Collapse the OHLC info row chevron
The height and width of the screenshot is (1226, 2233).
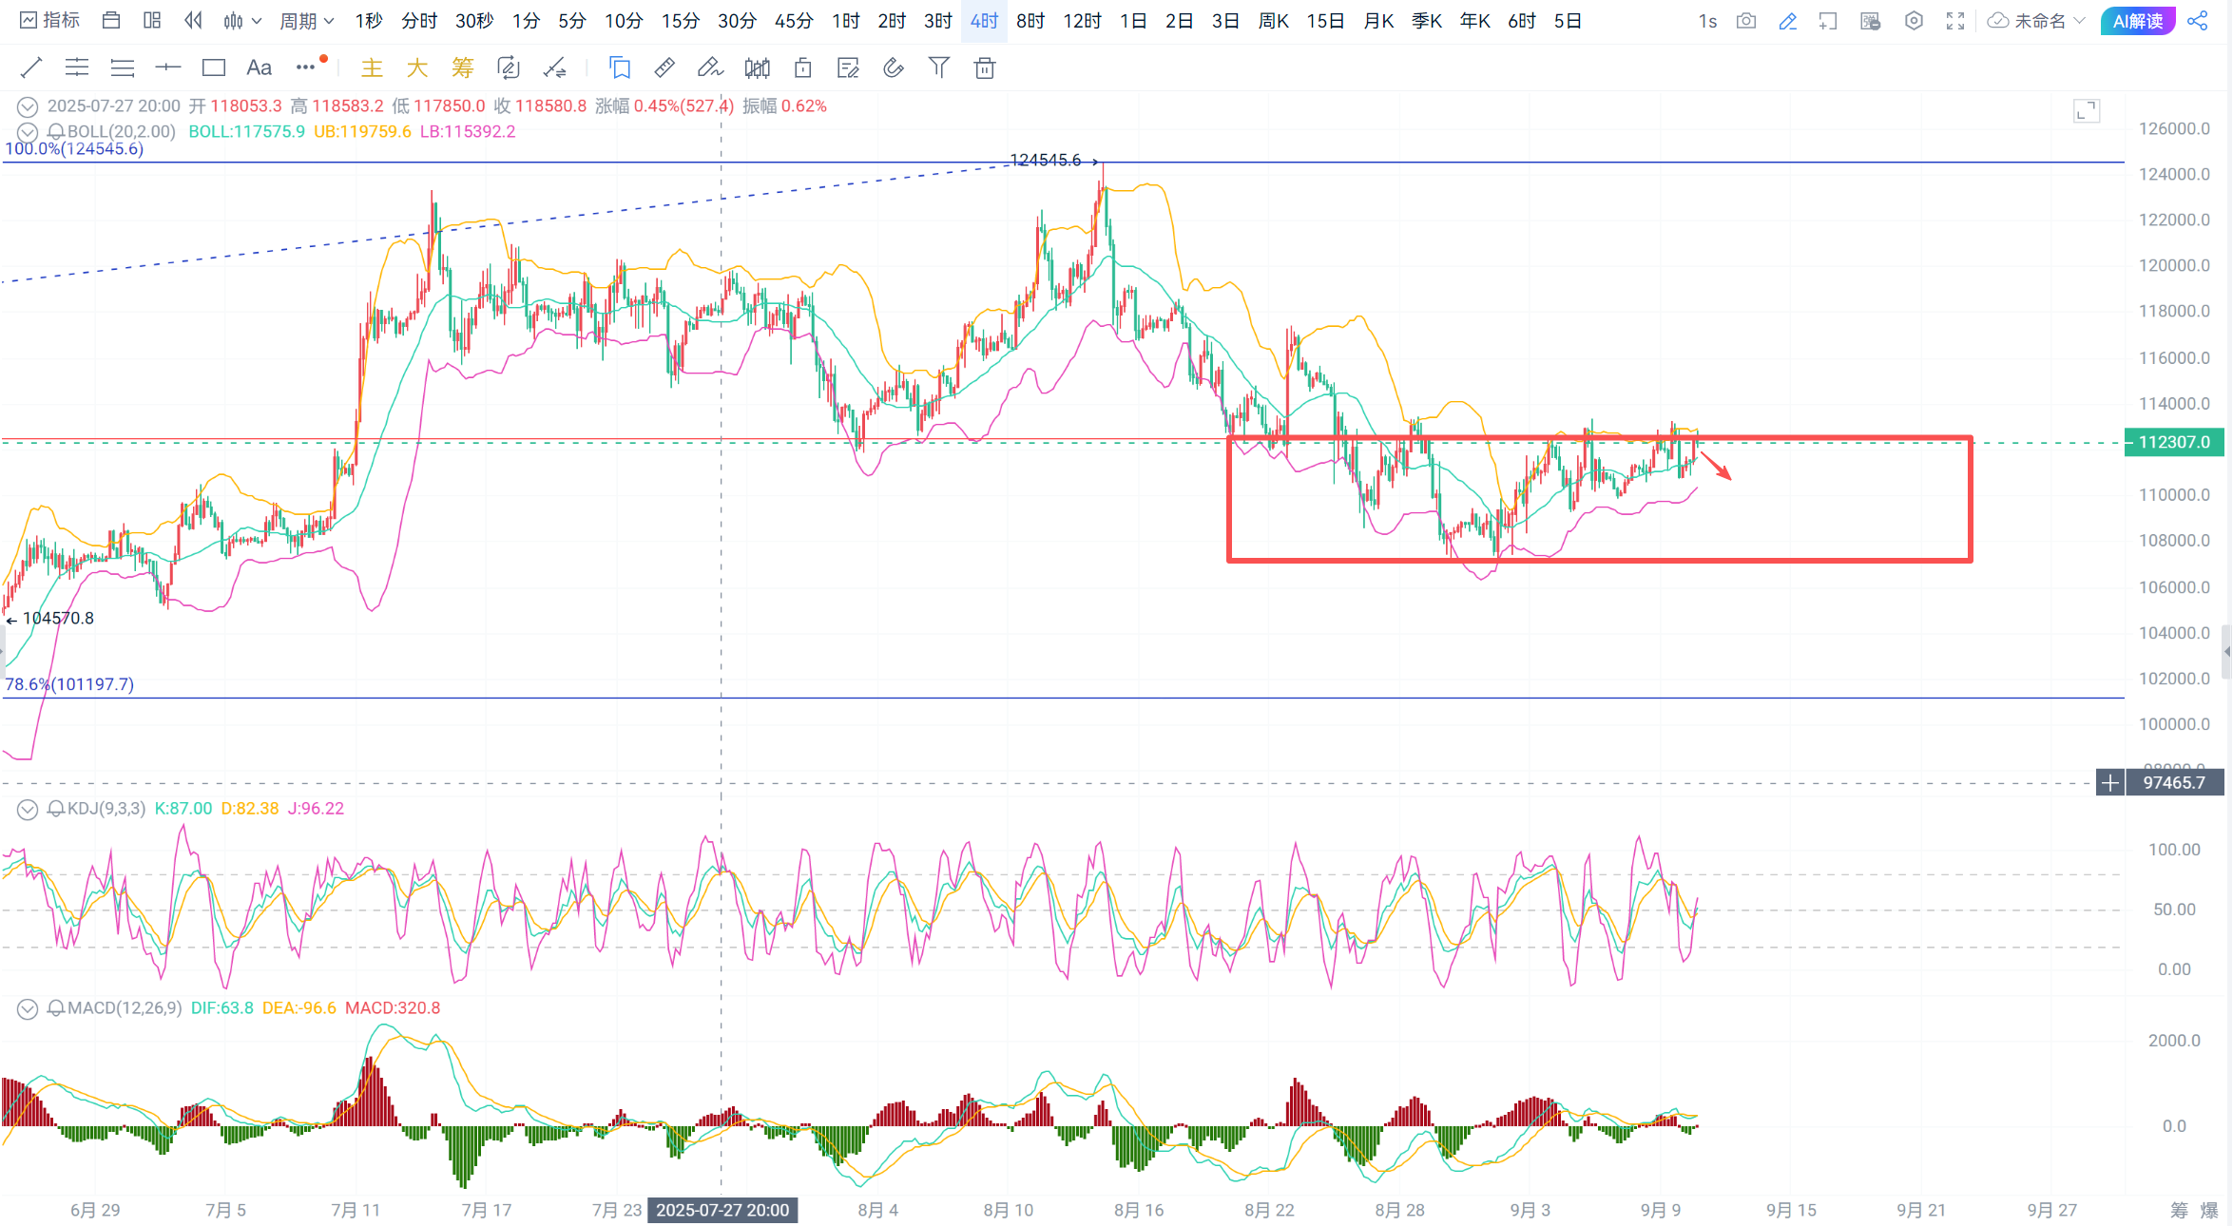click(x=28, y=106)
